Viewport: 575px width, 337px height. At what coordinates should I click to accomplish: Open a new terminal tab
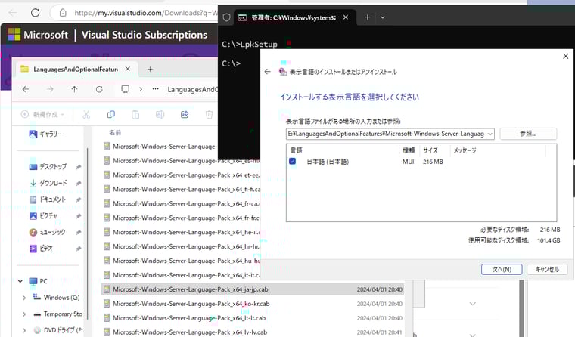pos(368,17)
